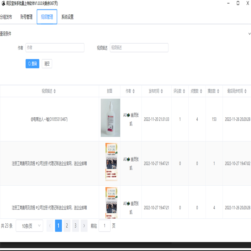Click the 封面 column header
The height and width of the screenshot is (251, 251).
point(109,91)
